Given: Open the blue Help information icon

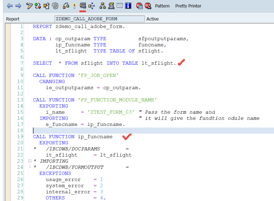Looking at the screenshot, I should (128, 6).
